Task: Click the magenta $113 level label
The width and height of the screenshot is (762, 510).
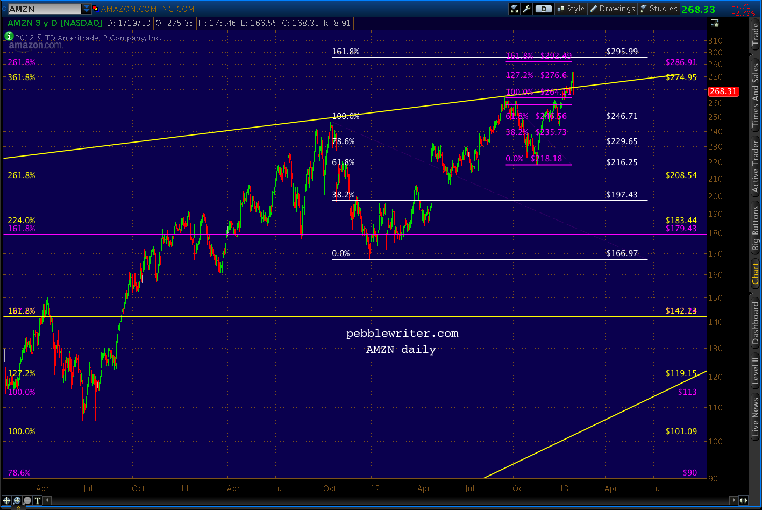Action: point(687,392)
